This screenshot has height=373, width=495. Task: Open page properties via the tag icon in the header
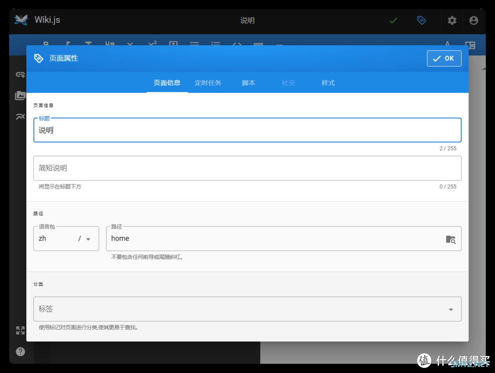[x=422, y=20]
